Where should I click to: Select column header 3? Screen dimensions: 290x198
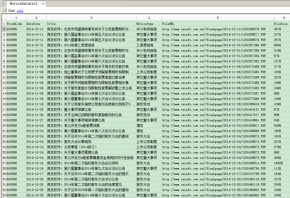(92, 18)
